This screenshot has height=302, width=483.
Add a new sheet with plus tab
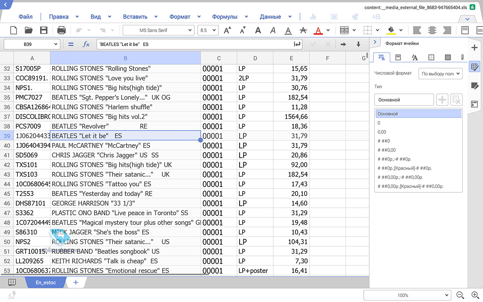click(76, 282)
